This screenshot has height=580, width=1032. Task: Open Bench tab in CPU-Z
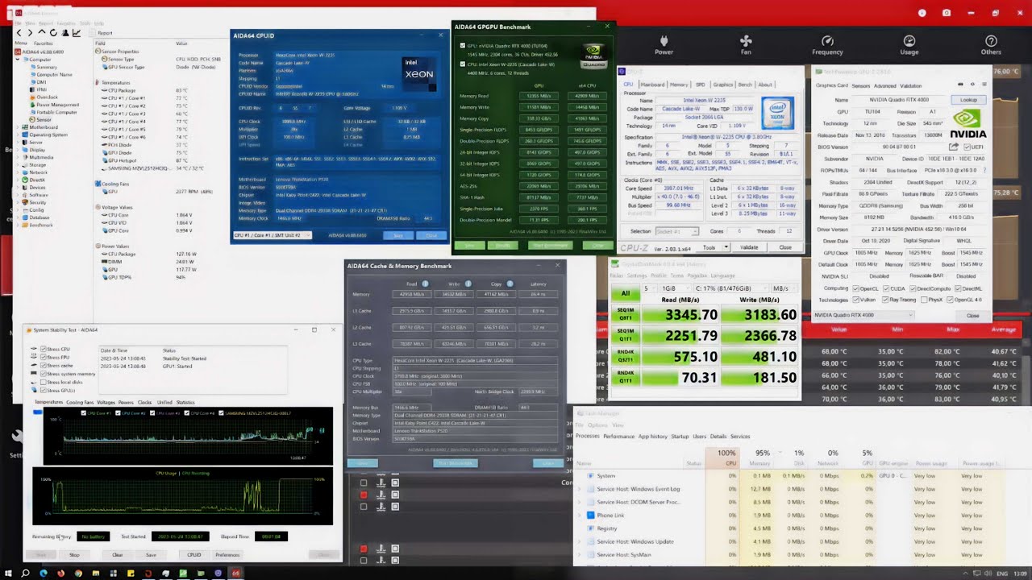[745, 85]
